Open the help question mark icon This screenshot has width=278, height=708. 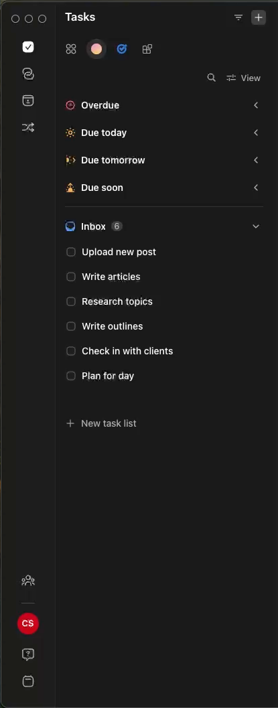coord(28,654)
